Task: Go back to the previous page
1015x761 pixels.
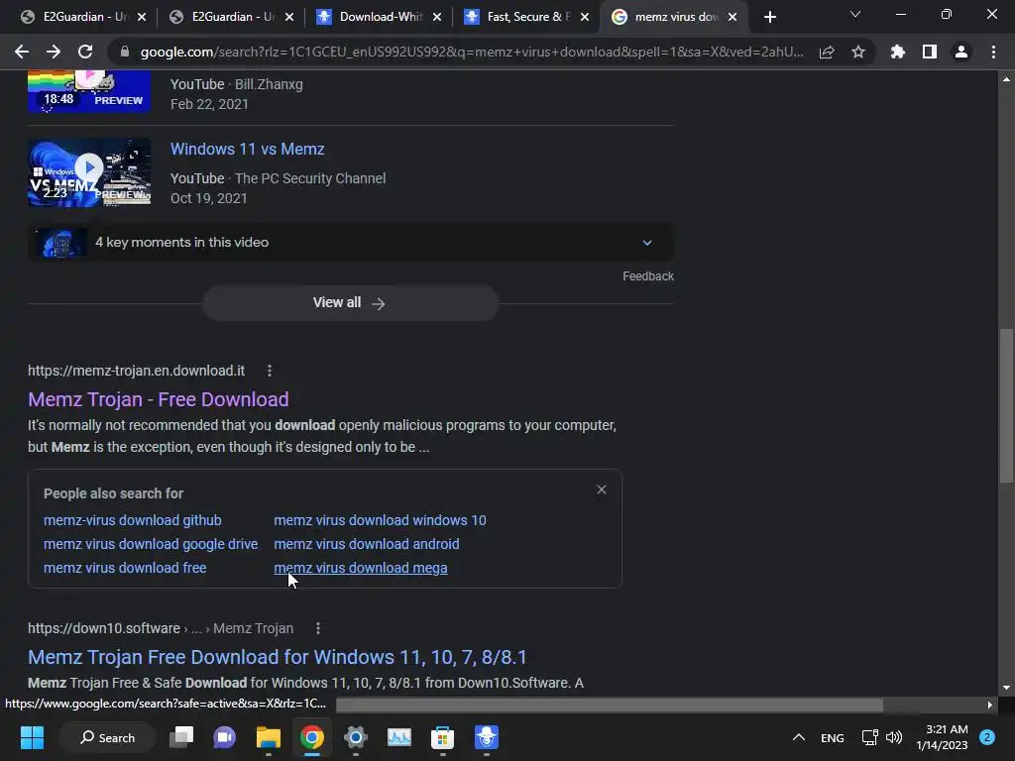Action: [22, 52]
